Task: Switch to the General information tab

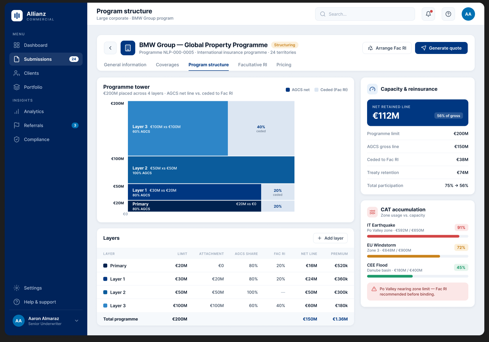Action: (x=125, y=65)
